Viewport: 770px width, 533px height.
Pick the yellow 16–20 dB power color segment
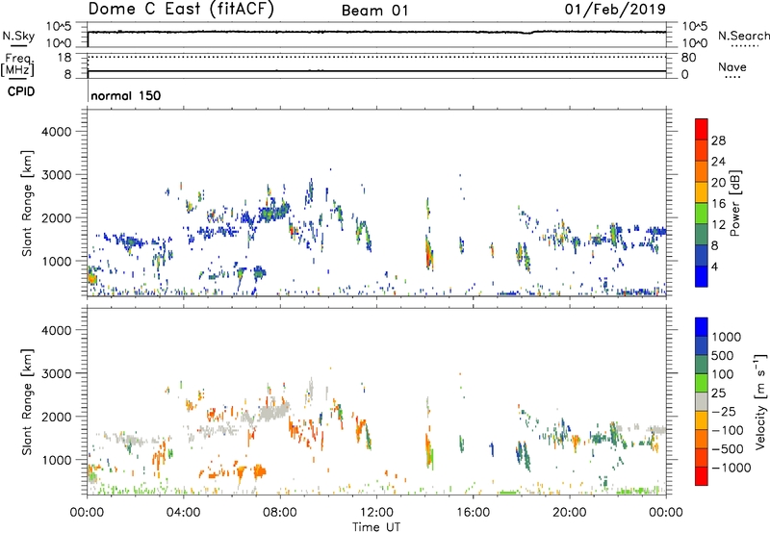point(702,192)
